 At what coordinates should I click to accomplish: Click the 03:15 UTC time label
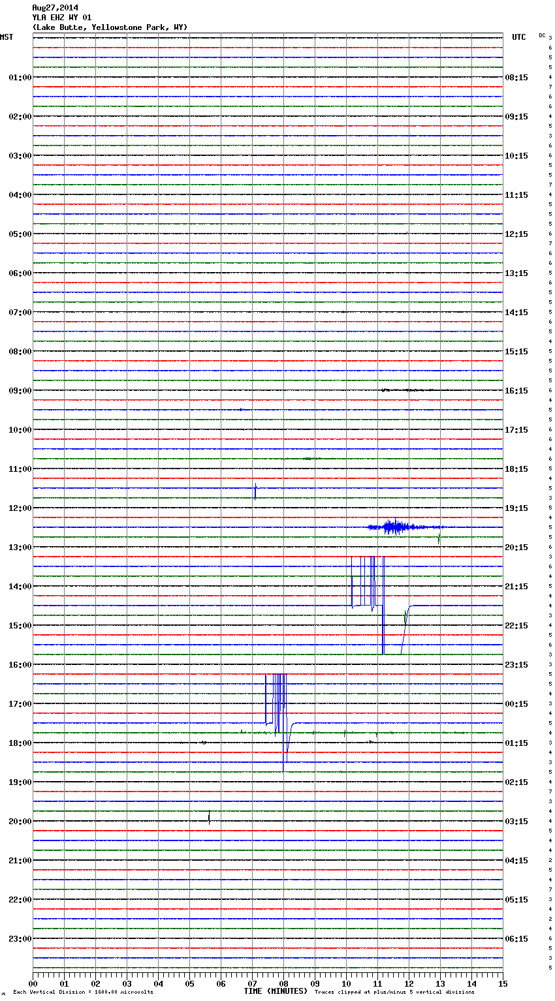pyautogui.click(x=516, y=822)
